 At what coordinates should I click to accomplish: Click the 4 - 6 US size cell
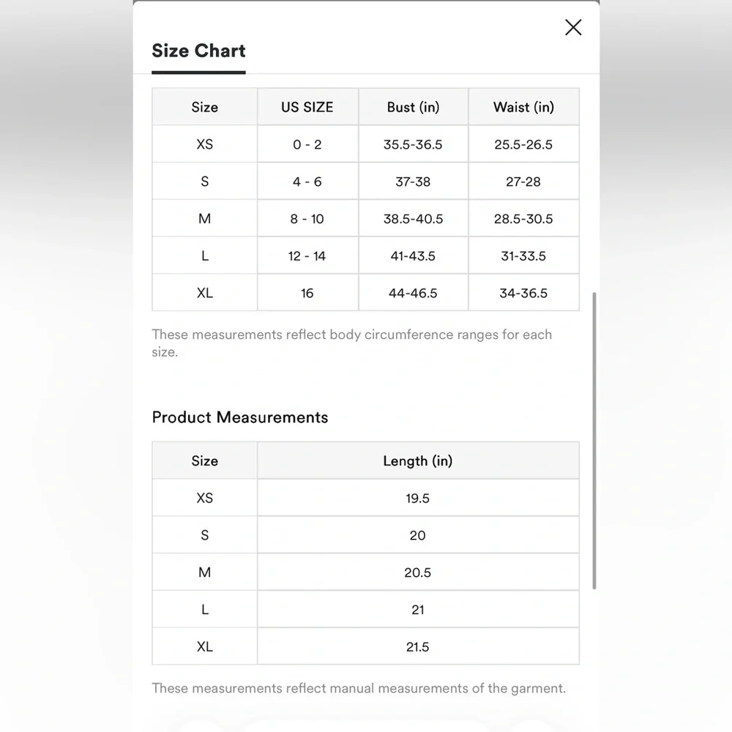[307, 182]
